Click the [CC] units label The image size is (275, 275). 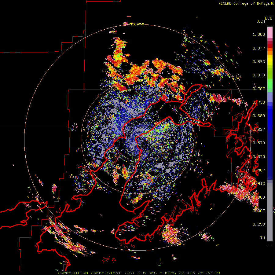(x=261, y=21)
